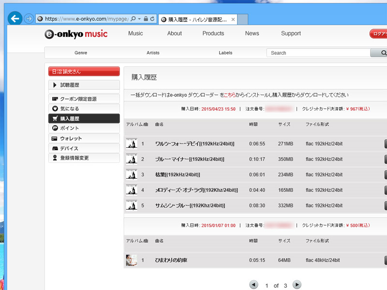Click the ひまわりの約束 album thumbnail
Viewport: 387px width, 290px height.
(x=131, y=260)
